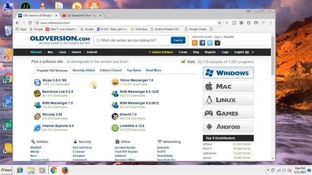This screenshot has width=312, height=175.
Task: Open the Blog link
Action: coord(196,52)
